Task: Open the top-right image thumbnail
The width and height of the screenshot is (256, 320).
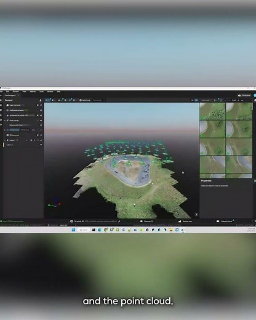Action: (239, 111)
